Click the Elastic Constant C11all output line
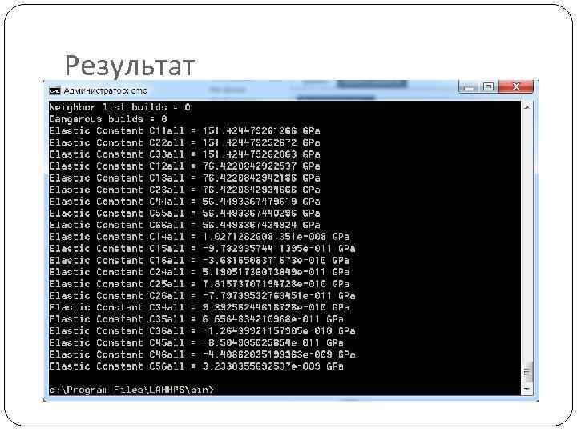The height and width of the screenshot is (432, 577). 184,130
